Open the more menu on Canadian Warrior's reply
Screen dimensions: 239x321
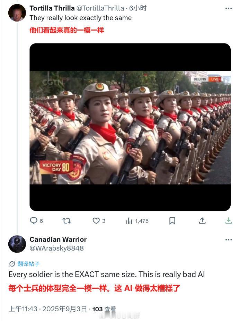point(229,240)
